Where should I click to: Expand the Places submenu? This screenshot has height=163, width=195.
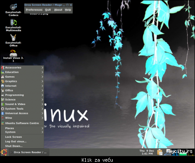pos(22,128)
